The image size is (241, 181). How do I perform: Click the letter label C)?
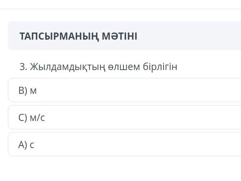tap(23, 118)
